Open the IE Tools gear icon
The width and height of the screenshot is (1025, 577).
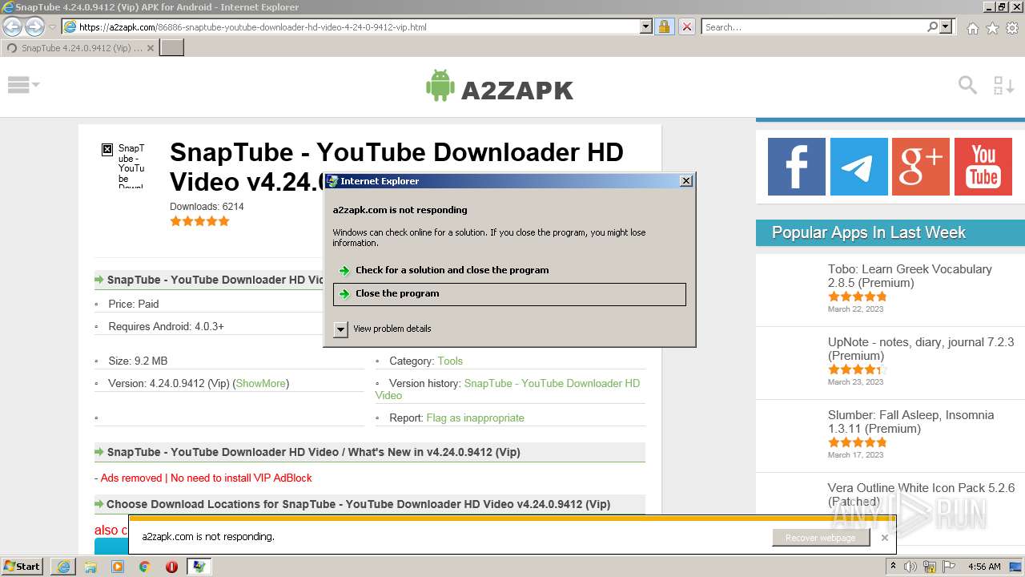(1012, 28)
